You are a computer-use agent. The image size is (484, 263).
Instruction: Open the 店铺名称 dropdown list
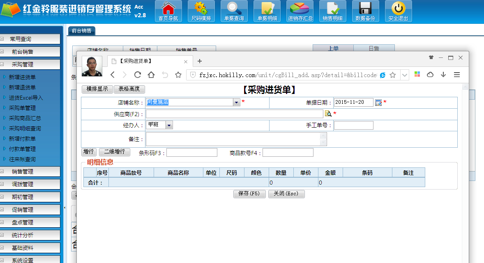[x=236, y=103]
